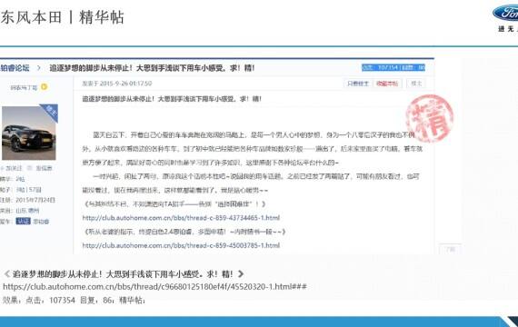Click the gold badge next to the poster's username
This screenshot has width=518, height=327.
point(44,87)
